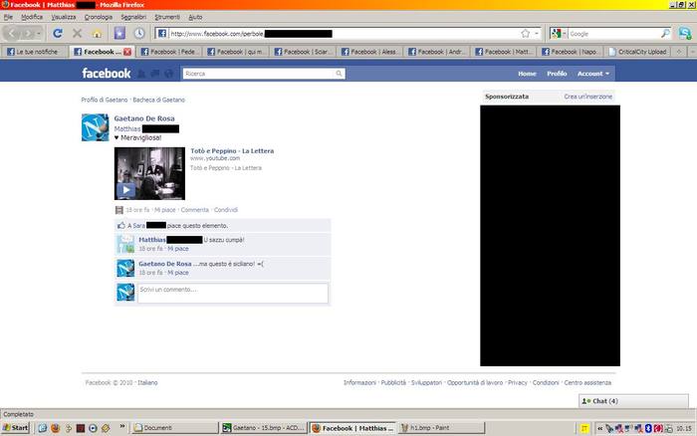Open the Strumenti menu

coord(167,17)
